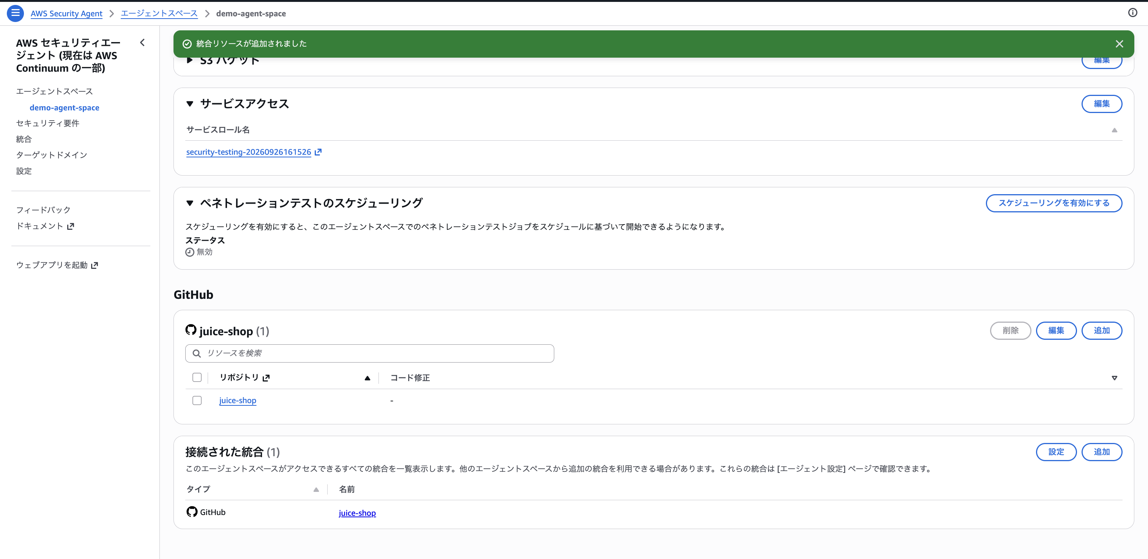Click 追加 button in 接続された統合
This screenshot has height=559, width=1148.
[x=1102, y=452]
